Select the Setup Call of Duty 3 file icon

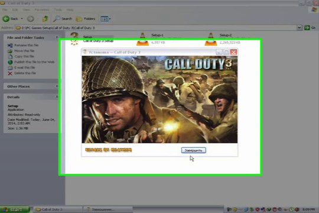pos(74,38)
